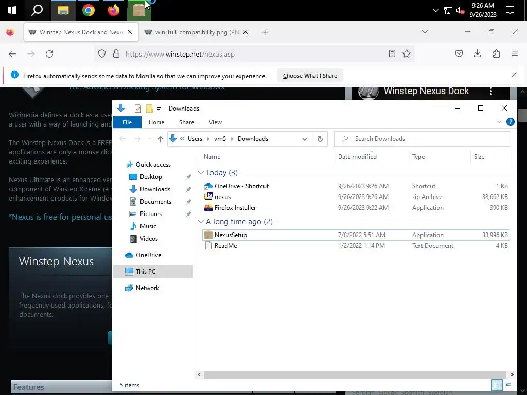This screenshot has width=527, height=395.
Task: Click the Search Downloads box
Action: coord(422,139)
